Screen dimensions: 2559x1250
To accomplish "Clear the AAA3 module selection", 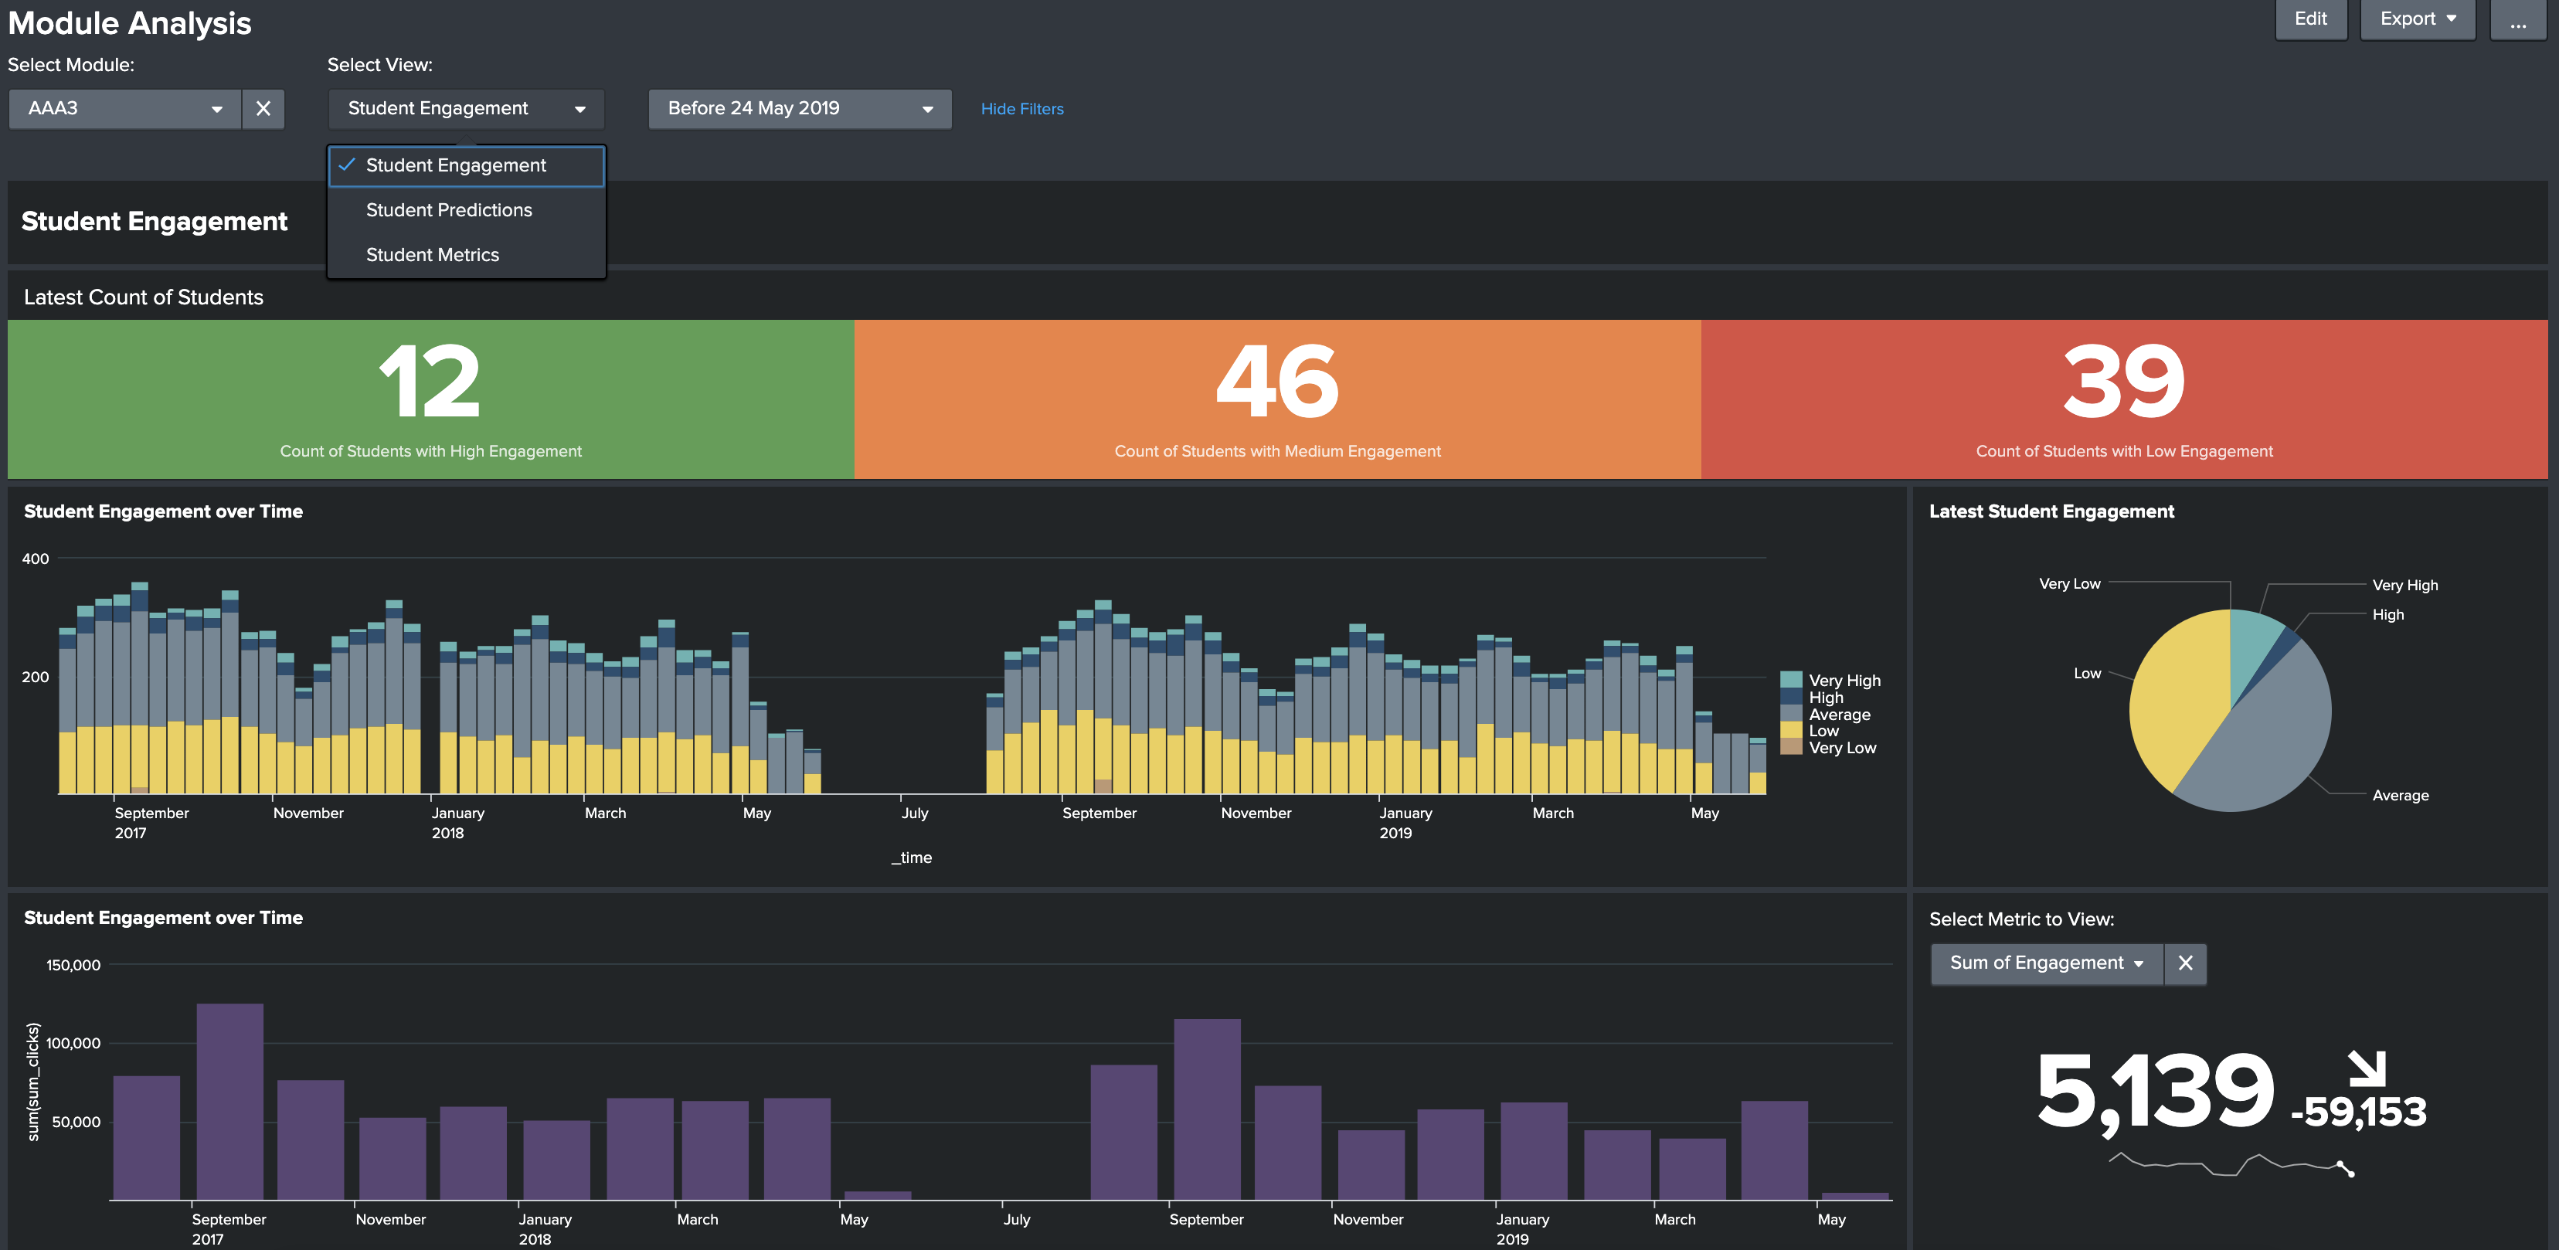I will pos(262,108).
